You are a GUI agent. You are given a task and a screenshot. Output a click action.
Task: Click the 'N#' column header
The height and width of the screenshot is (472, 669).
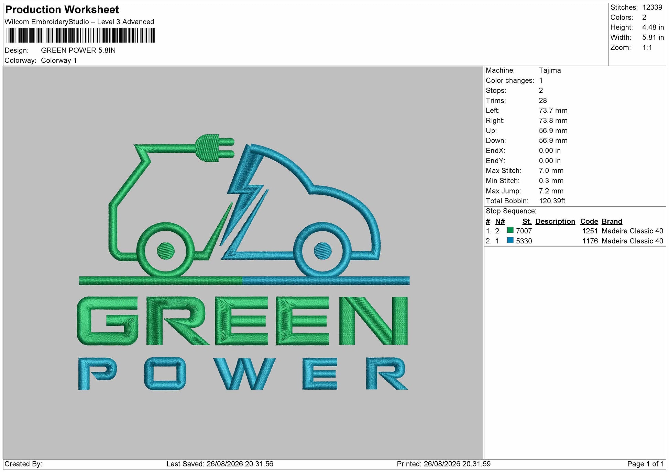click(x=500, y=221)
